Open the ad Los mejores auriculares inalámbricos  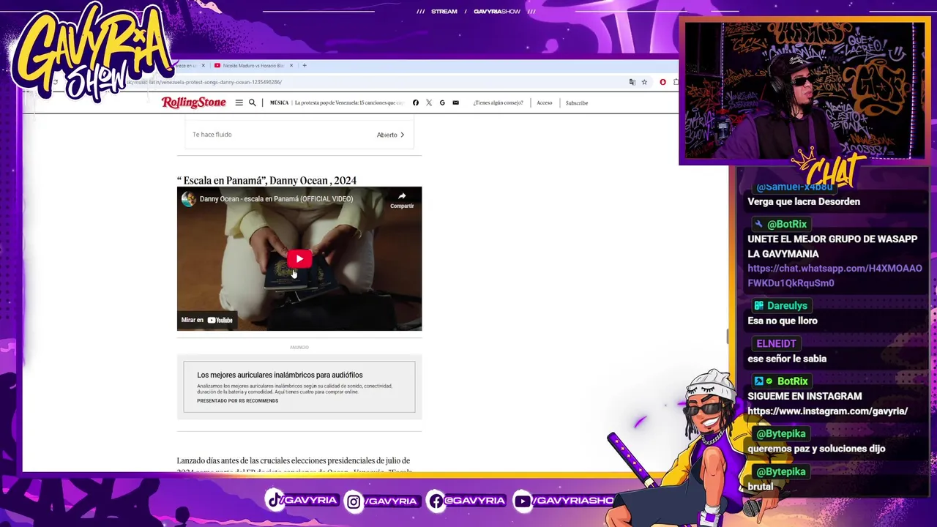coord(280,375)
